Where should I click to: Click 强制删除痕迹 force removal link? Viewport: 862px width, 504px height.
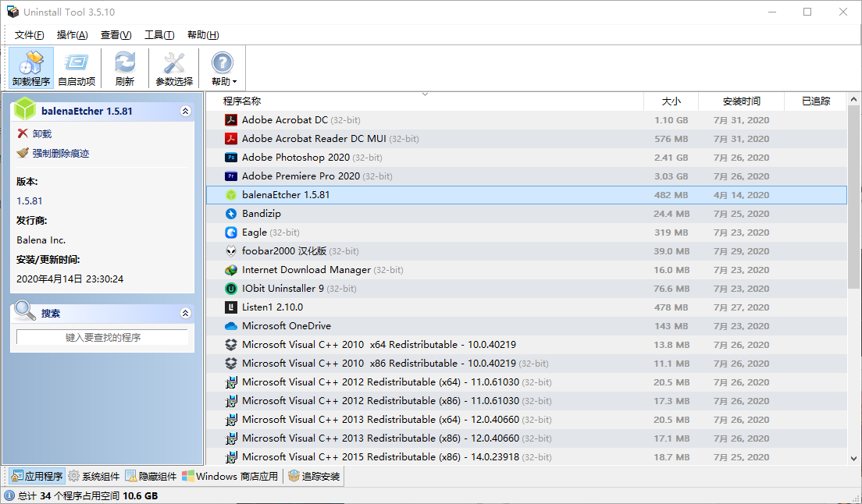(x=60, y=153)
